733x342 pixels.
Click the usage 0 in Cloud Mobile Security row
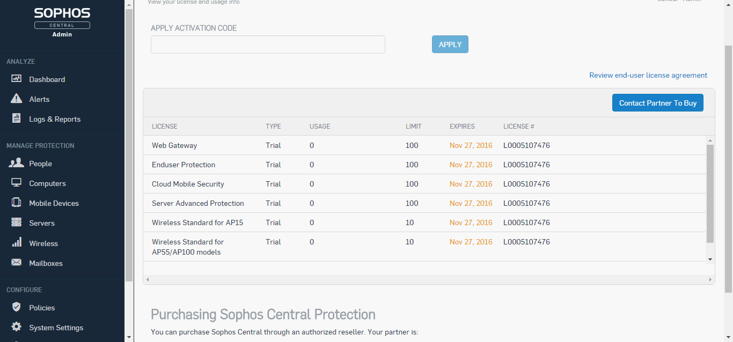click(x=312, y=184)
